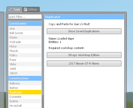133x108 pixels.
Task: Select the Hoverball tool
Action: click(x=25, y=106)
